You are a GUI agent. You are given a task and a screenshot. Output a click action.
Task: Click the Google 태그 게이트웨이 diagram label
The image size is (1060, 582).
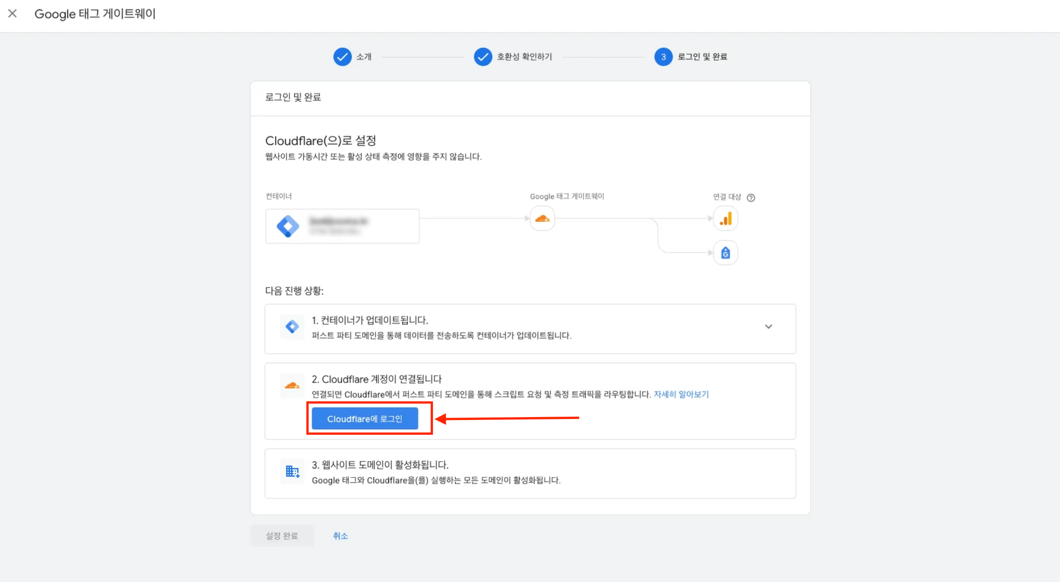[x=567, y=196]
